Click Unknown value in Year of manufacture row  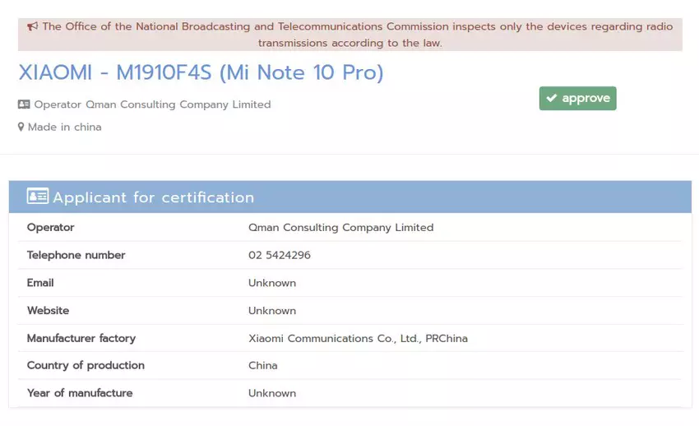[271, 394]
